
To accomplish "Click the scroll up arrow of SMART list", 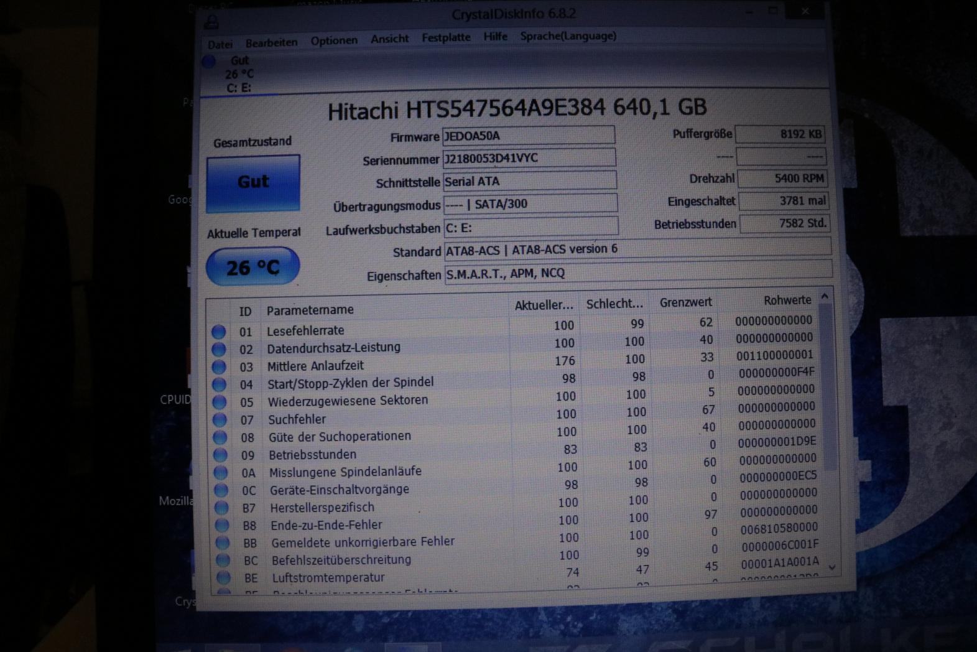I will click(825, 297).
